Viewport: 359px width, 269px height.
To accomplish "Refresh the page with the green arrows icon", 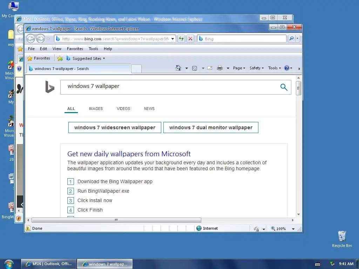I will pos(181,39).
